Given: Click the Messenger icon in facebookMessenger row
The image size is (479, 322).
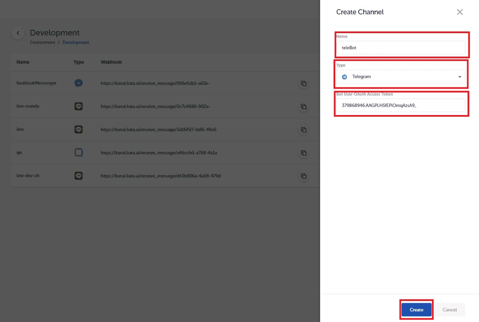Looking at the screenshot, I should pos(79,83).
